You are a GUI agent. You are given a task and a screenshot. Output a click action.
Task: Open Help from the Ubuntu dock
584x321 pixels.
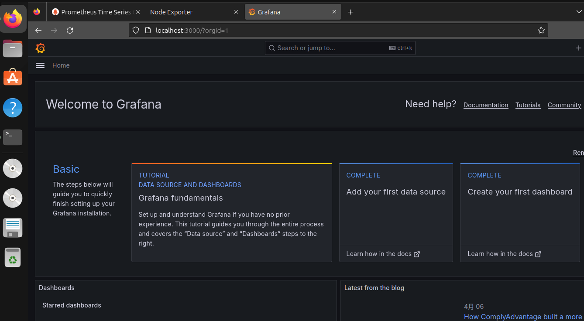pyautogui.click(x=13, y=107)
